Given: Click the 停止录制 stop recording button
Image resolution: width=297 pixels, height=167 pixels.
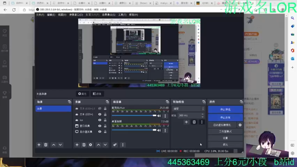Looking at the screenshot, I should (225, 118).
